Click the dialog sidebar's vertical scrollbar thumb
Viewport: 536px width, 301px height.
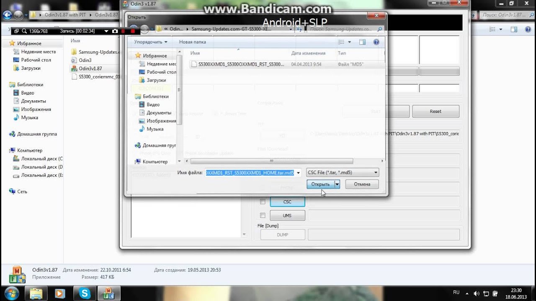click(x=180, y=89)
